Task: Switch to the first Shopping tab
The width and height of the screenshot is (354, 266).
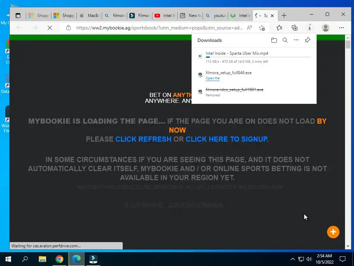Action: pyautogui.click(x=39, y=15)
